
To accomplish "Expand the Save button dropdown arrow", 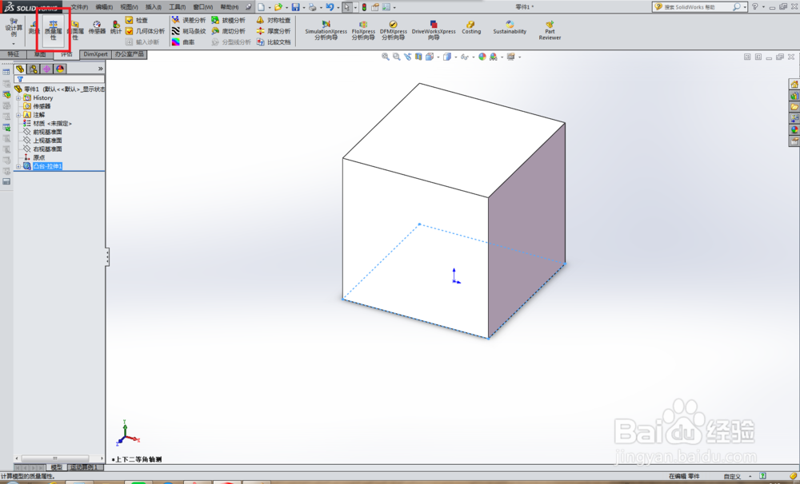I will [x=303, y=8].
